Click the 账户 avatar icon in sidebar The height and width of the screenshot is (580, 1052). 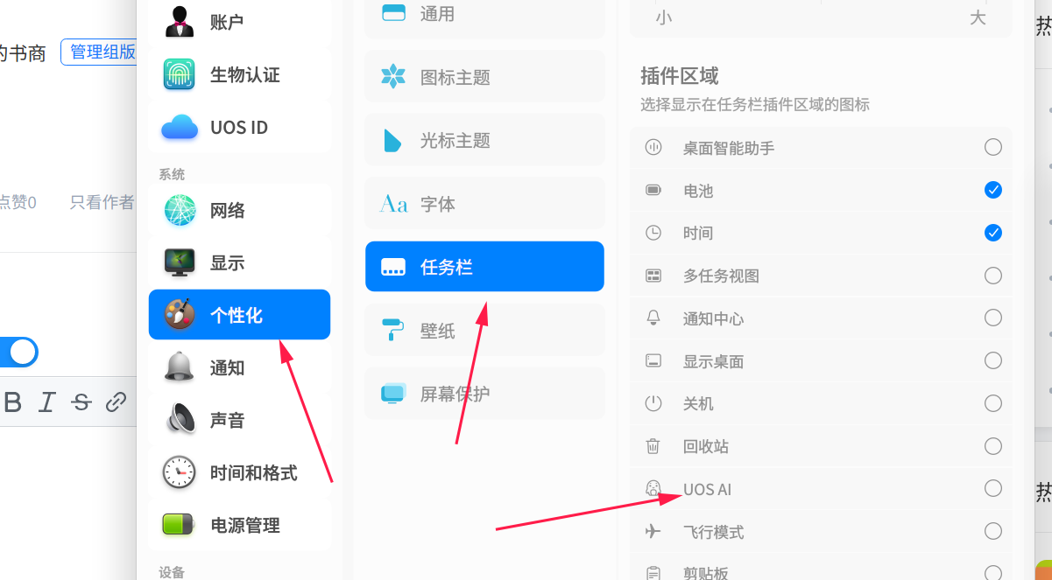180,22
